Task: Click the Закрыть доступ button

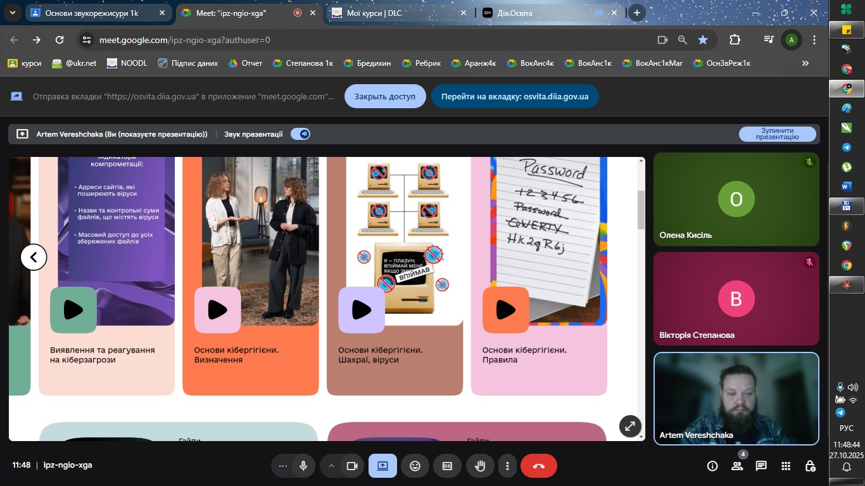Action: (x=385, y=96)
